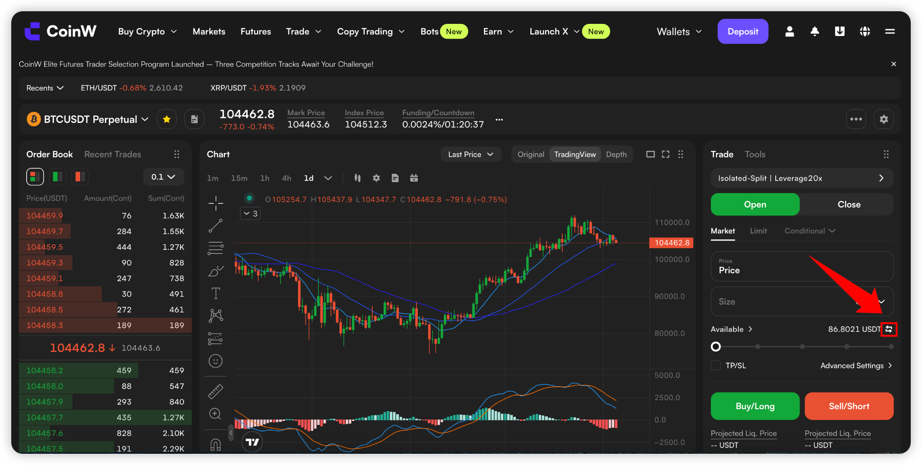This screenshot has height=465, width=922.
Task: Switch chart to widescreen layout
Action: (651, 154)
